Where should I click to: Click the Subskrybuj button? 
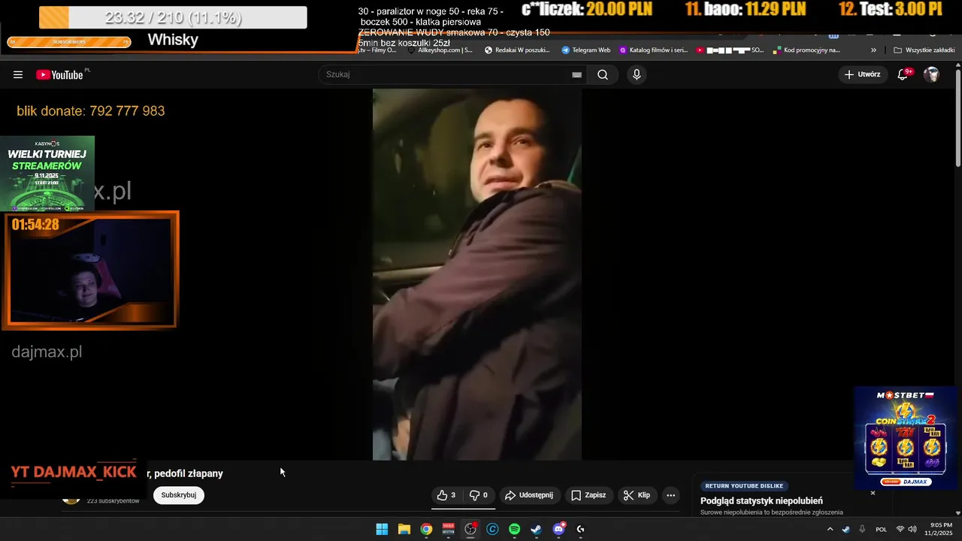click(x=179, y=495)
